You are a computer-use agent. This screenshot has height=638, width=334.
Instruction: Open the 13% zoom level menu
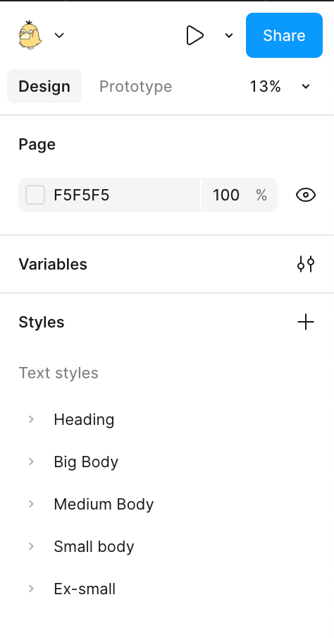point(265,86)
